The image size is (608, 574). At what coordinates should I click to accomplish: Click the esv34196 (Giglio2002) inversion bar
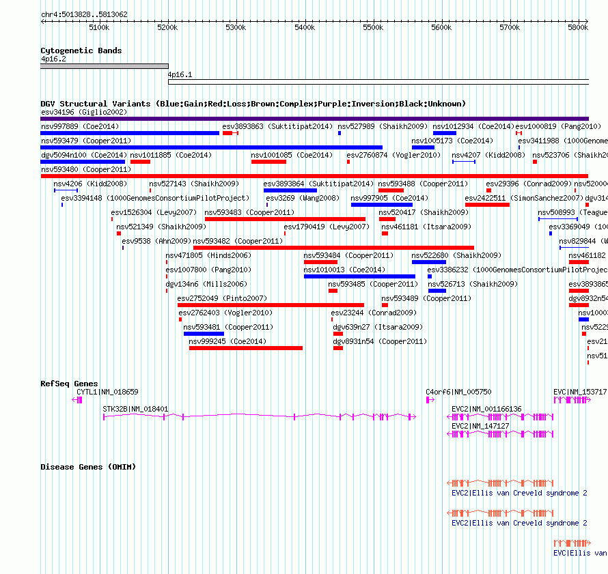tap(314, 119)
